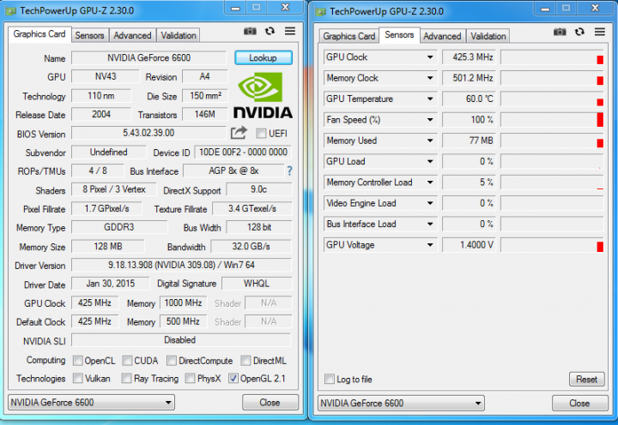Click the Device ID field 10DE 00F2
Viewport: 618px width, 425px height.
click(243, 153)
